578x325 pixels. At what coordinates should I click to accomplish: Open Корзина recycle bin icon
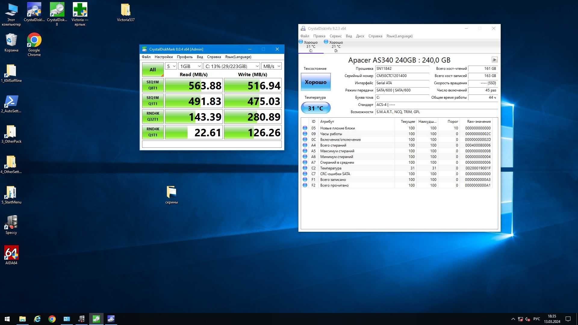tap(11, 42)
